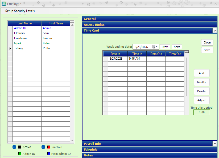Click the blue Main admin ID legend square
219x158 pixels.
coord(49,153)
